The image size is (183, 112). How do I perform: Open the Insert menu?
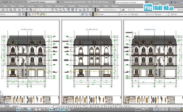(x=21, y=6)
